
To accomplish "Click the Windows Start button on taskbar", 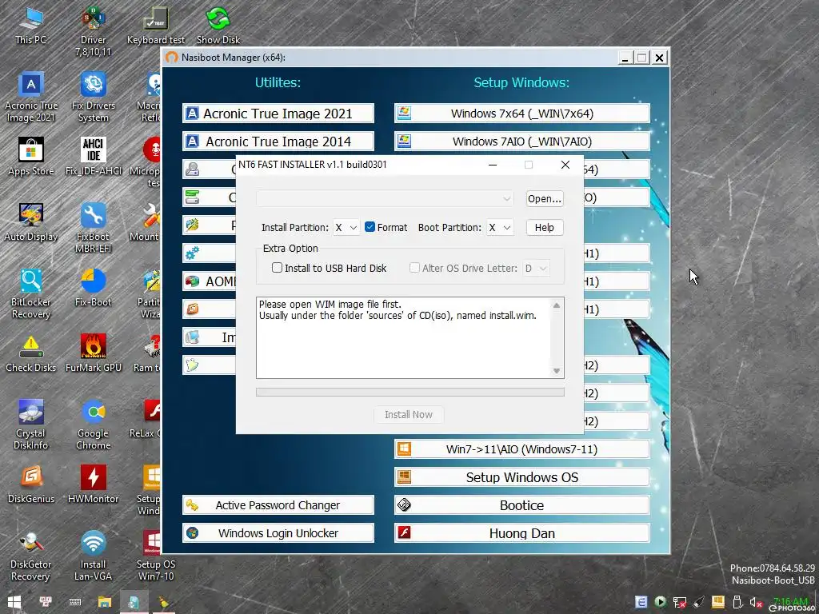I will 14,603.
